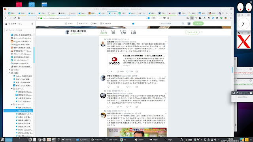Switch to the first tab in the strip
Image resolution: width=253 pixels, height=142 pixels.
click(x=12, y=13)
